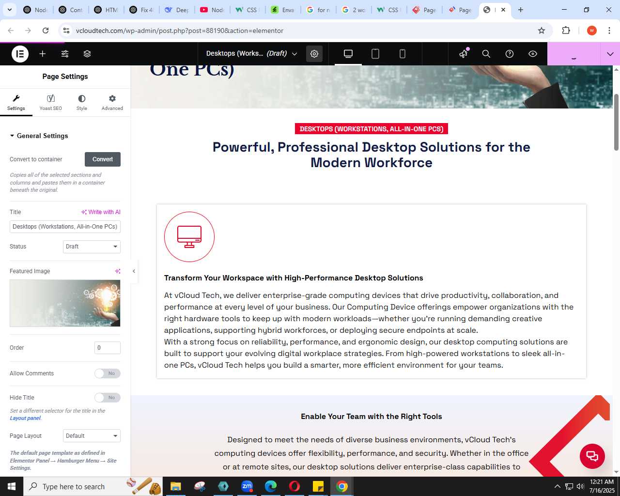Open File Explorer from taskbar
The image size is (620, 496).
[x=175, y=486]
